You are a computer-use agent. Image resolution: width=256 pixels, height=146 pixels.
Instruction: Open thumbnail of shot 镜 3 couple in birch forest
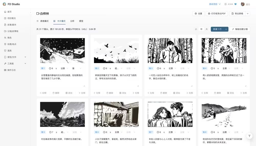(170, 51)
